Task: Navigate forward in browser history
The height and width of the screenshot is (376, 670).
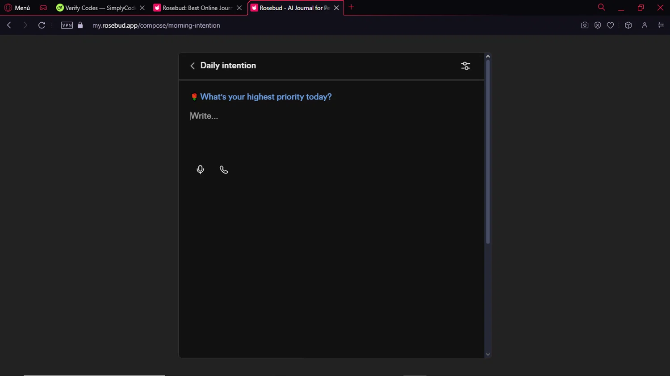Action: pos(25,25)
